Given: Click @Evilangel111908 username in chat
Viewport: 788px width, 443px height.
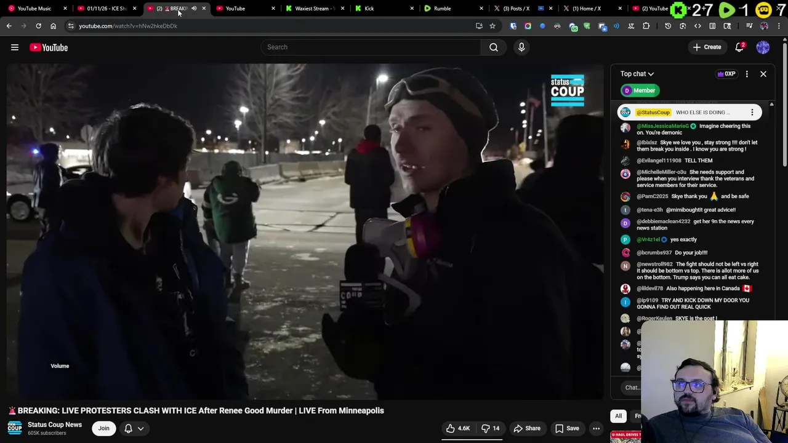Looking at the screenshot, I should (659, 161).
